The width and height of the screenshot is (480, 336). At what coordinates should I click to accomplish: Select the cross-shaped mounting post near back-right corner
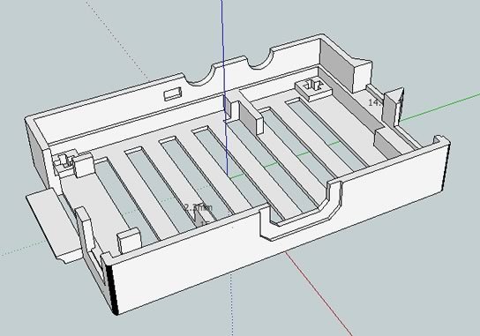tap(313, 87)
